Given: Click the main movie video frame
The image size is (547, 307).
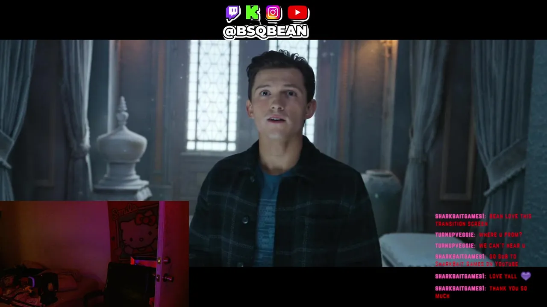Looking at the screenshot, I should click(x=273, y=153).
